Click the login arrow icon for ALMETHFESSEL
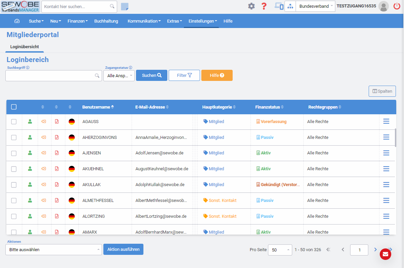This screenshot has height=268, width=404. [x=43, y=201]
